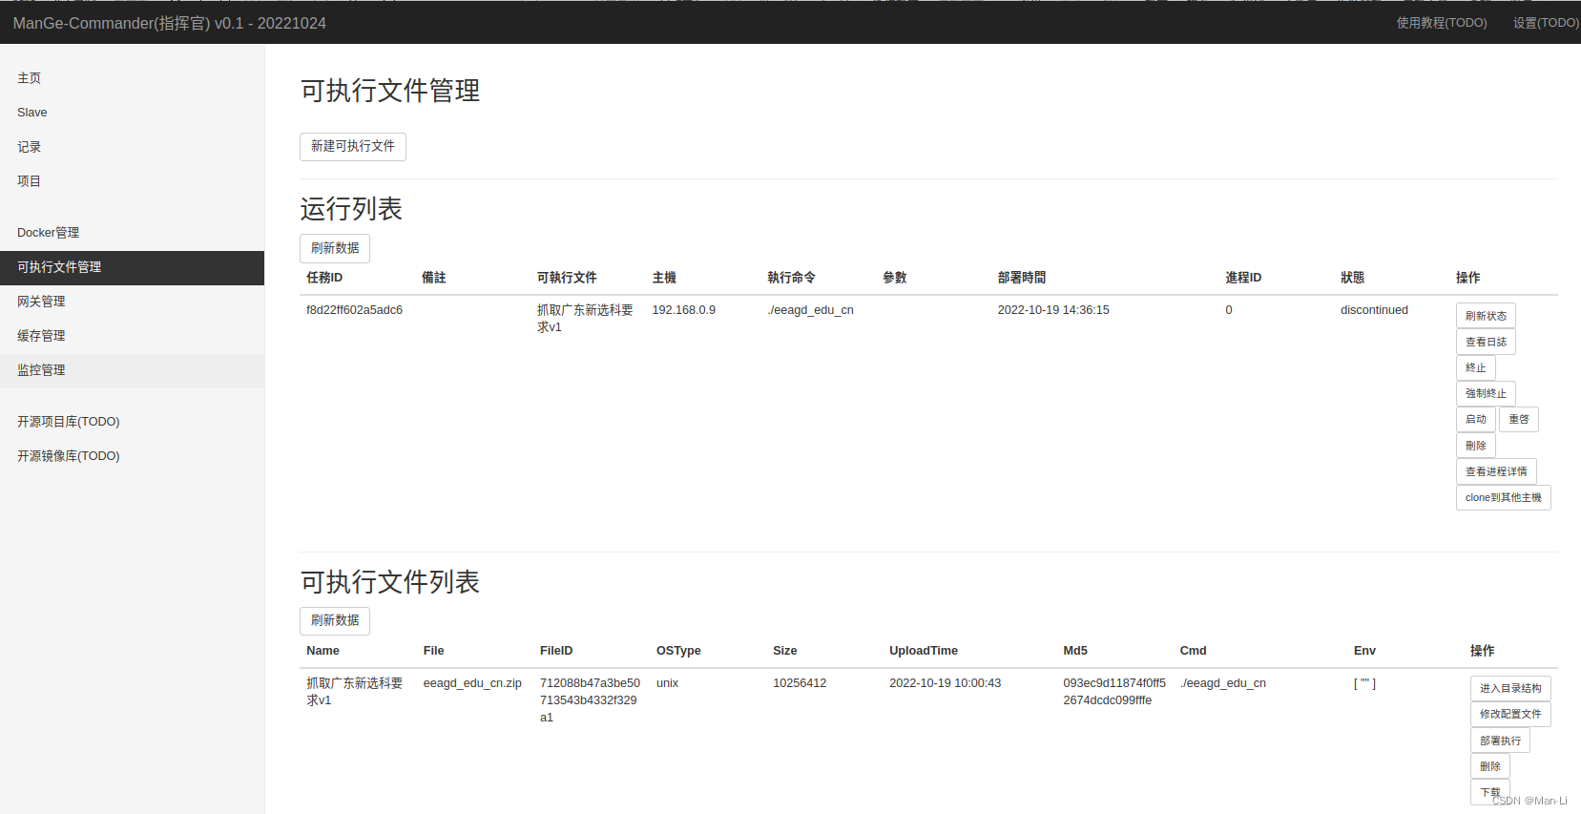
Task: Click the 可执行文件管理 page heading
Action: [x=390, y=91]
